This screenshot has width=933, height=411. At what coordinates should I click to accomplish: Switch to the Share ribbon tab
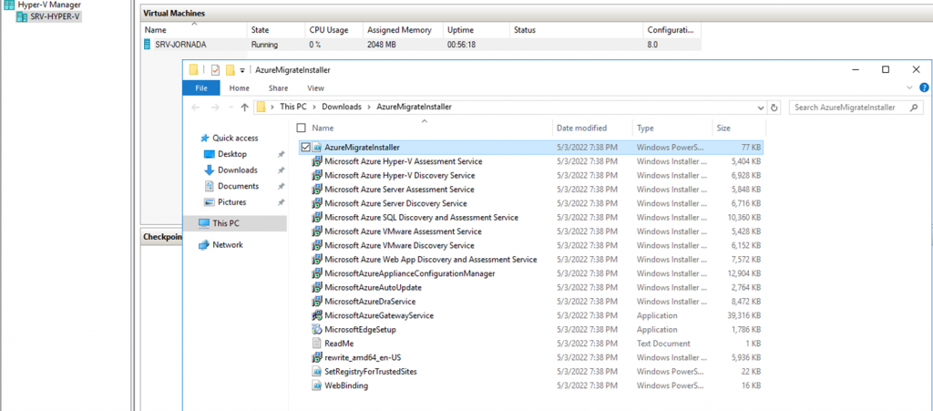[x=278, y=88]
